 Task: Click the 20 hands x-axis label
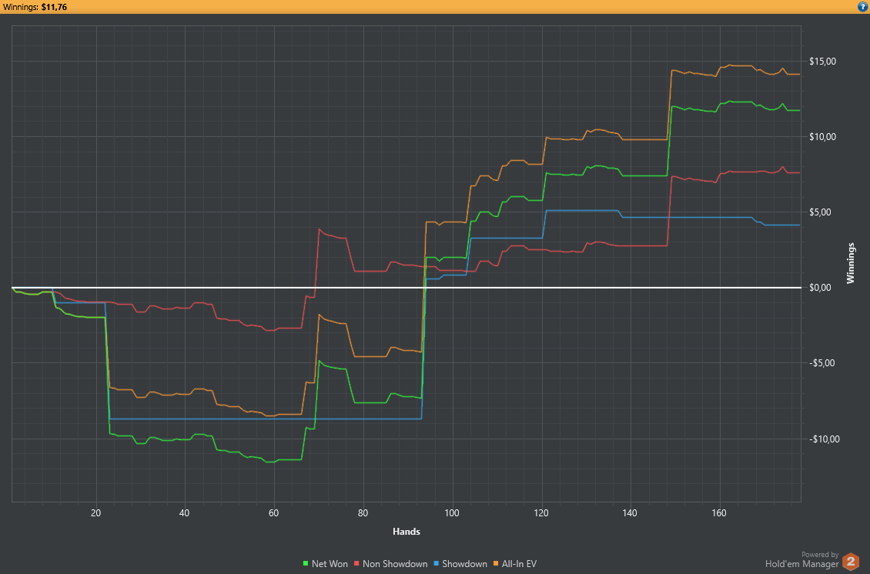[96, 513]
